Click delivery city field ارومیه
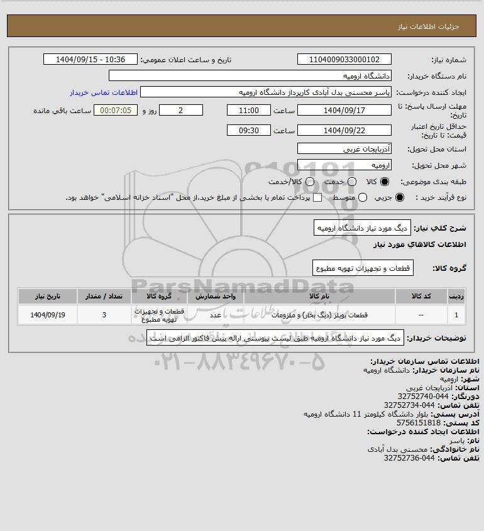This screenshot has height=531, width=484. coord(344,165)
